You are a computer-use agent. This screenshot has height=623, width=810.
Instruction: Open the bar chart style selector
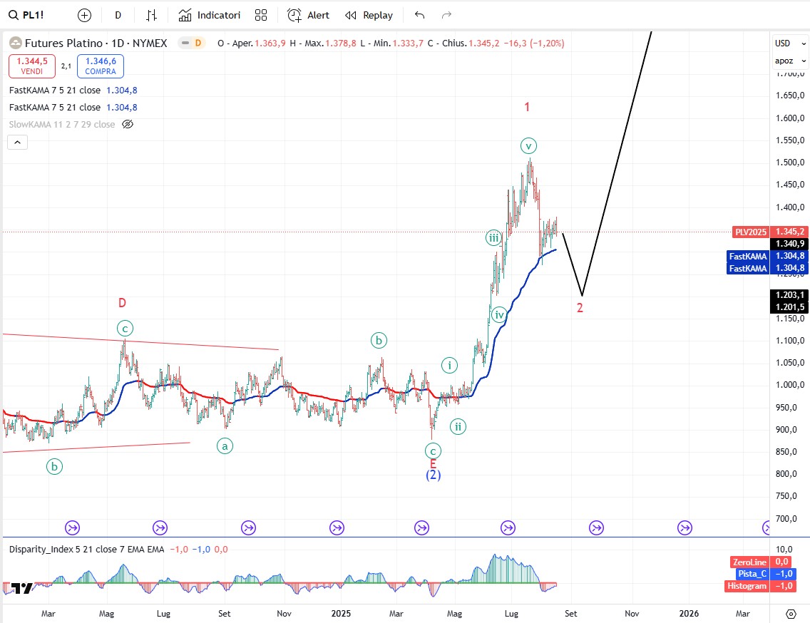point(152,15)
